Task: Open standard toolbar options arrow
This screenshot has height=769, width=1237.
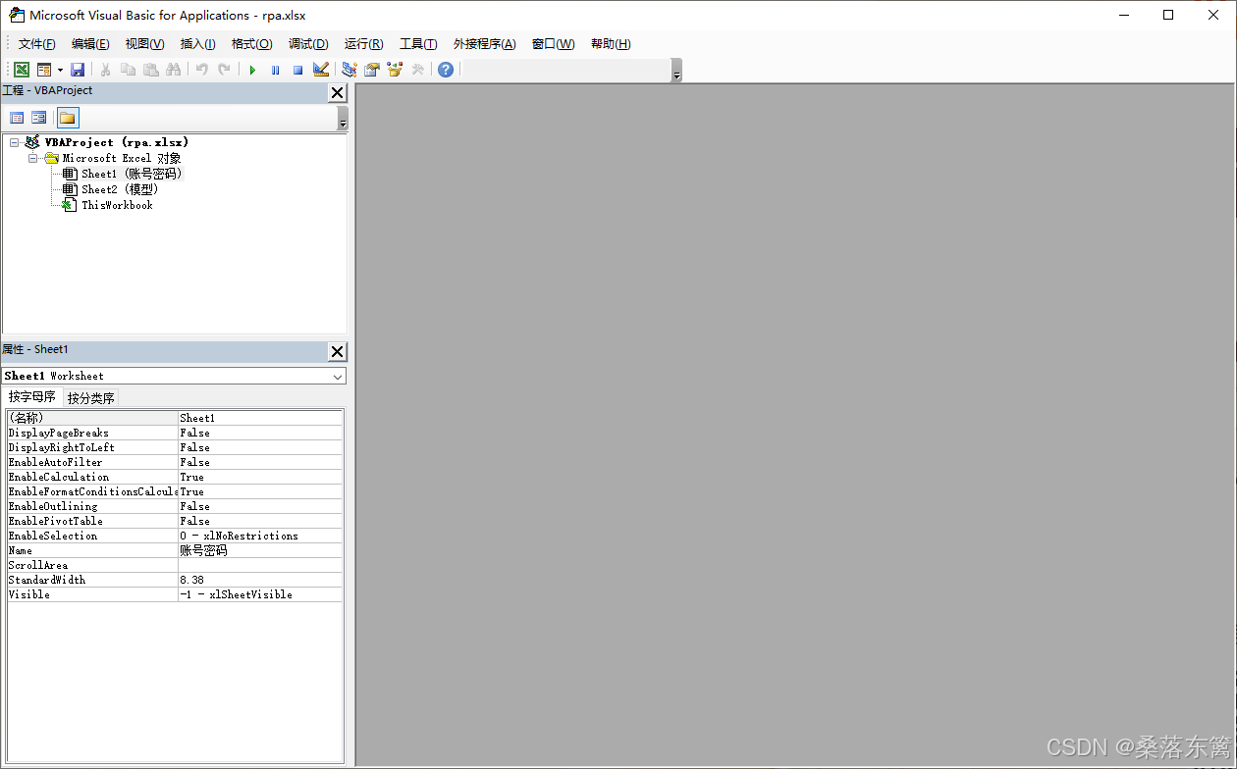Action: [x=676, y=71]
